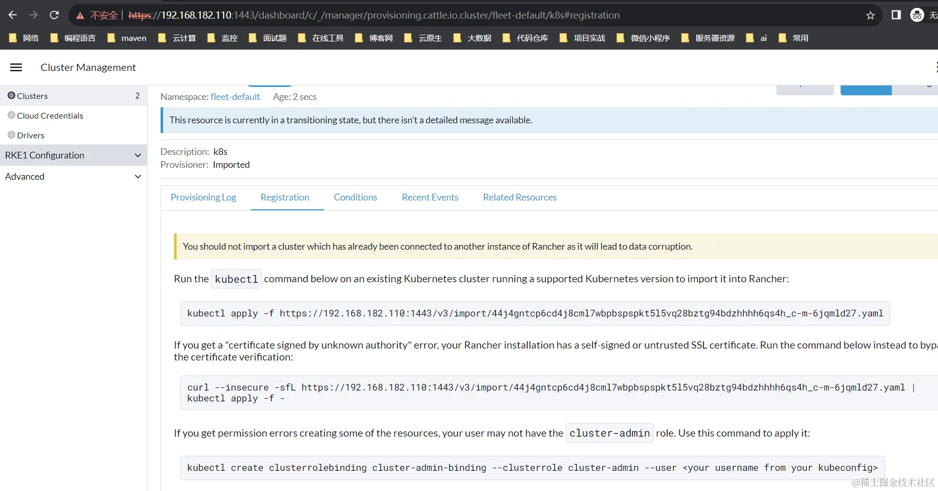
Task: Open 服务器资源 bookmark folder
Action: [708, 38]
